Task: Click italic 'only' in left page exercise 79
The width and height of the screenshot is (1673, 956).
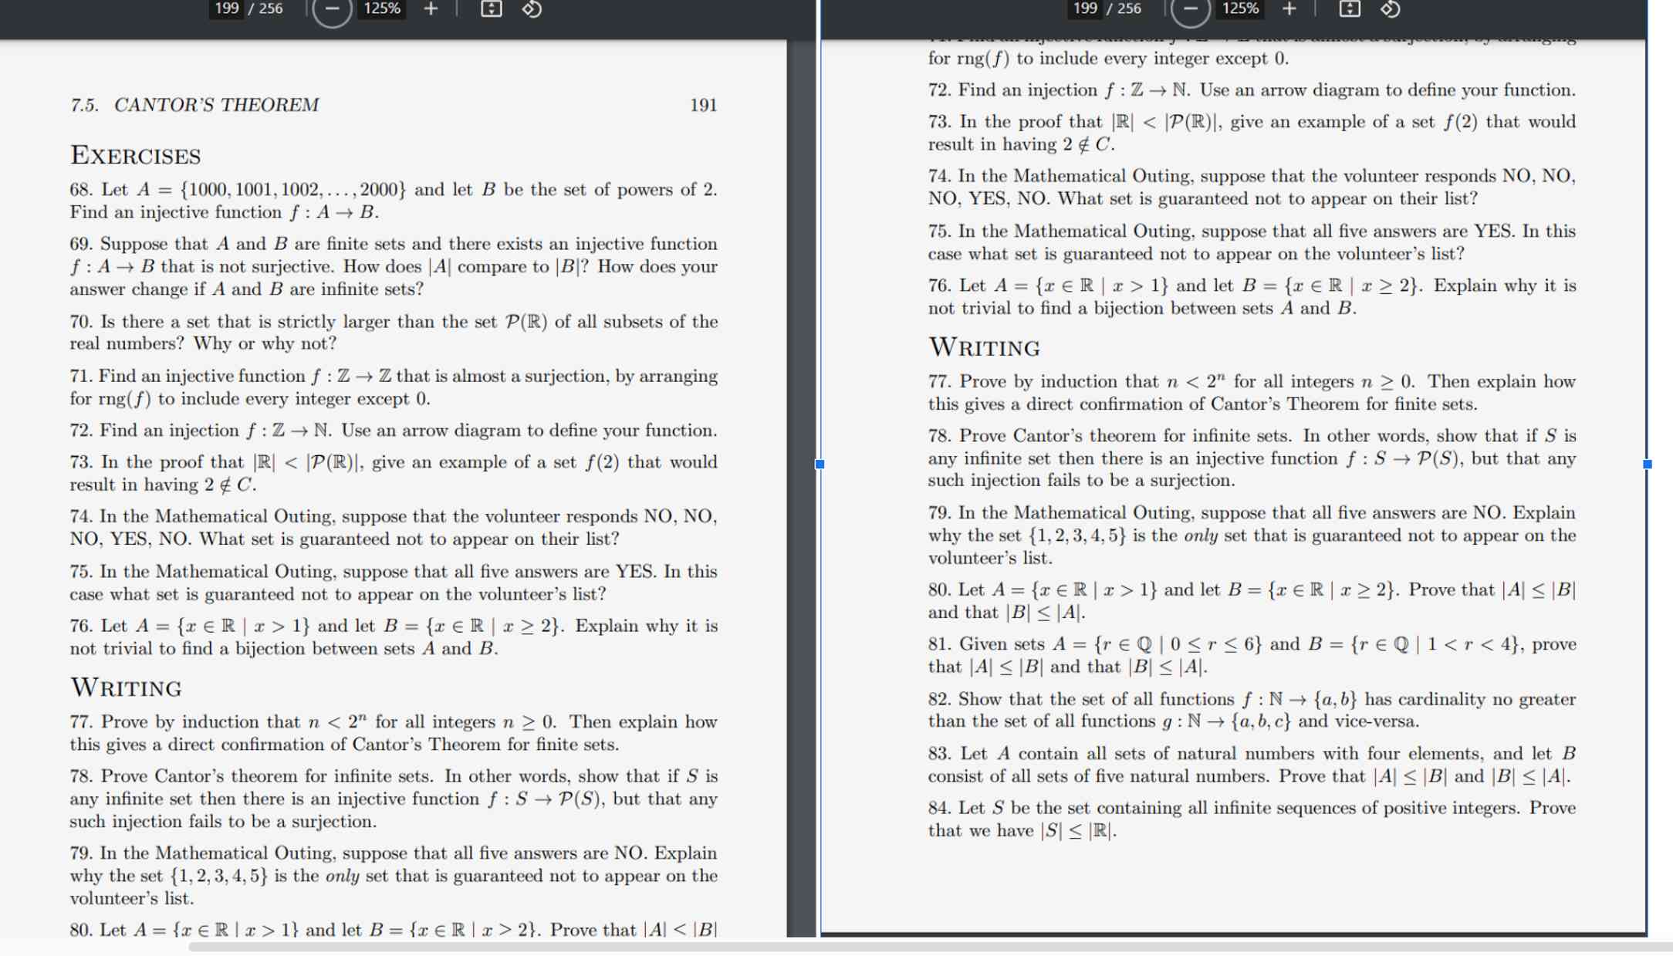Action: [x=343, y=877]
